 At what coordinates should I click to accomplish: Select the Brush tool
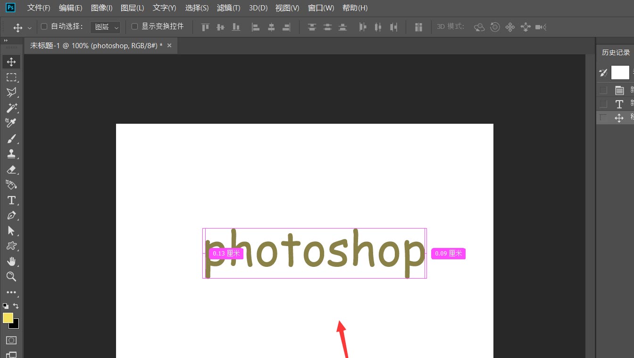tap(11, 139)
